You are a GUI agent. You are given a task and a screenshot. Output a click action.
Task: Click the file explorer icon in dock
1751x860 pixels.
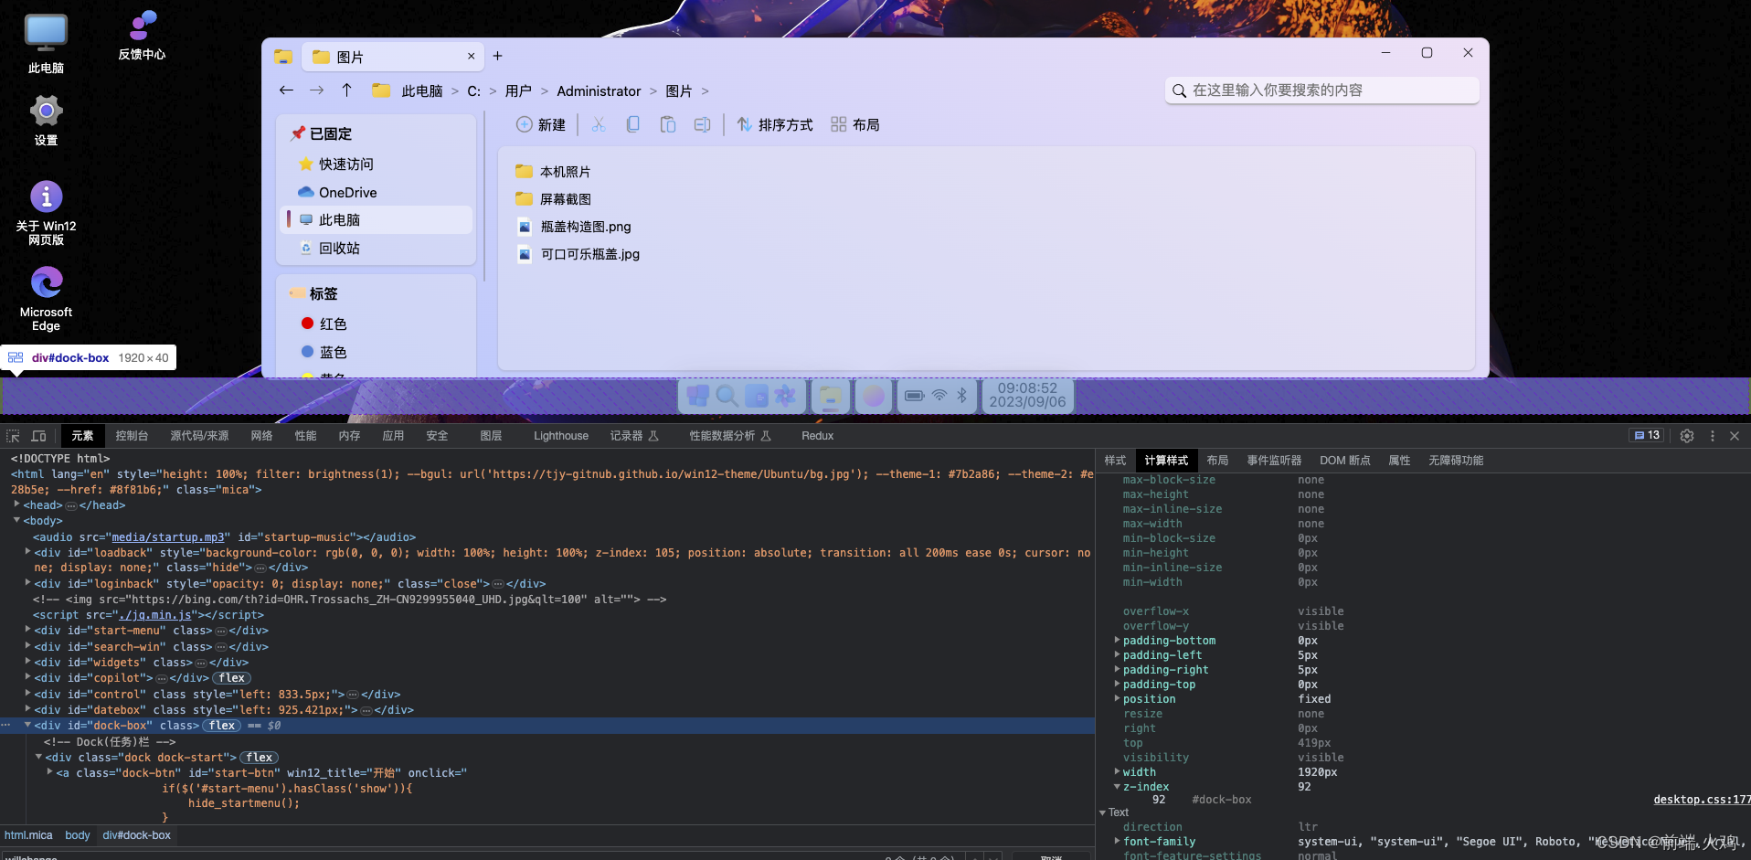click(830, 396)
